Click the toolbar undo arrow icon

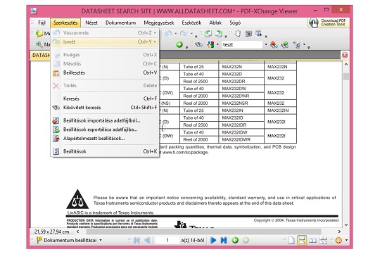pyautogui.click(x=168, y=33)
